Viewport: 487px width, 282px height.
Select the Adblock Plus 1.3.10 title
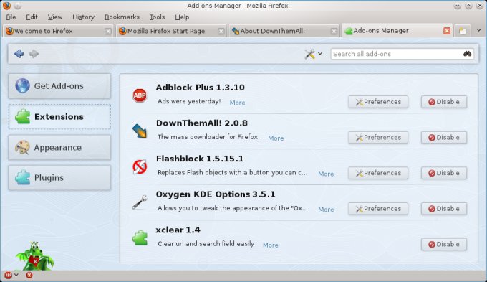(x=201, y=88)
